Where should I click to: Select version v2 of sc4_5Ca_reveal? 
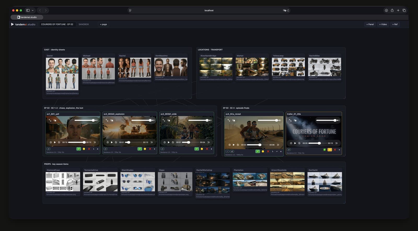pyautogui.click(x=232, y=151)
